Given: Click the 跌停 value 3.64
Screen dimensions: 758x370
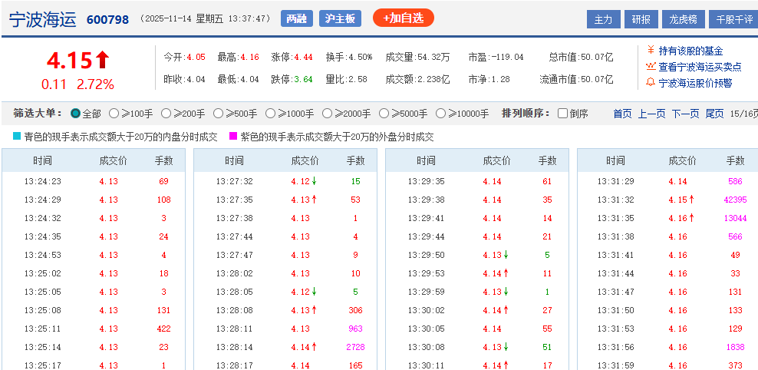Looking at the screenshot, I should tap(303, 79).
